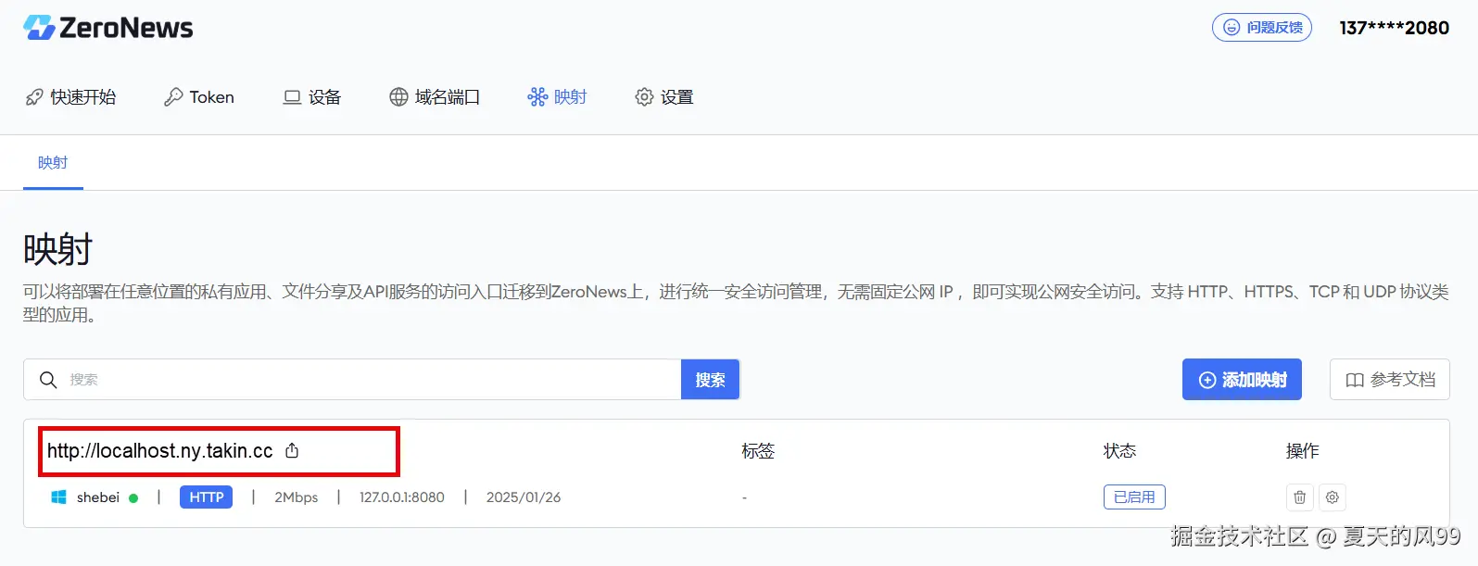1478x566 pixels.
Task: Open the 设置 menu item
Action: click(664, 97)
